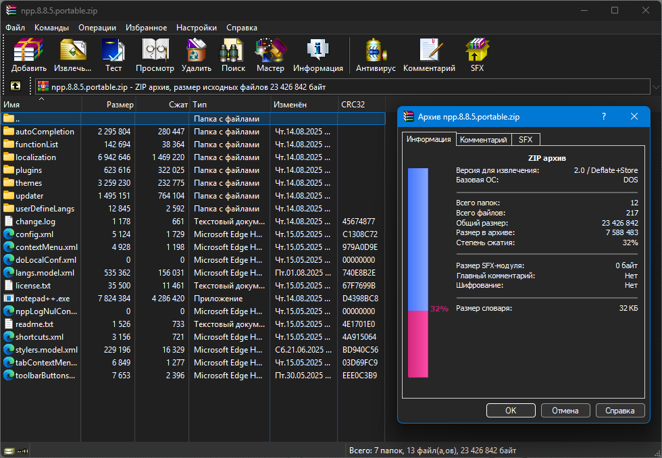This screenshot has height=458, width=662.
Task: Open the Поиск search tool
Action: [233, 55]
